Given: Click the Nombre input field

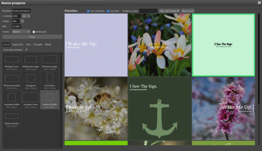Looking at the screenshot, I should pyautogui.click(x=21, y=11).
